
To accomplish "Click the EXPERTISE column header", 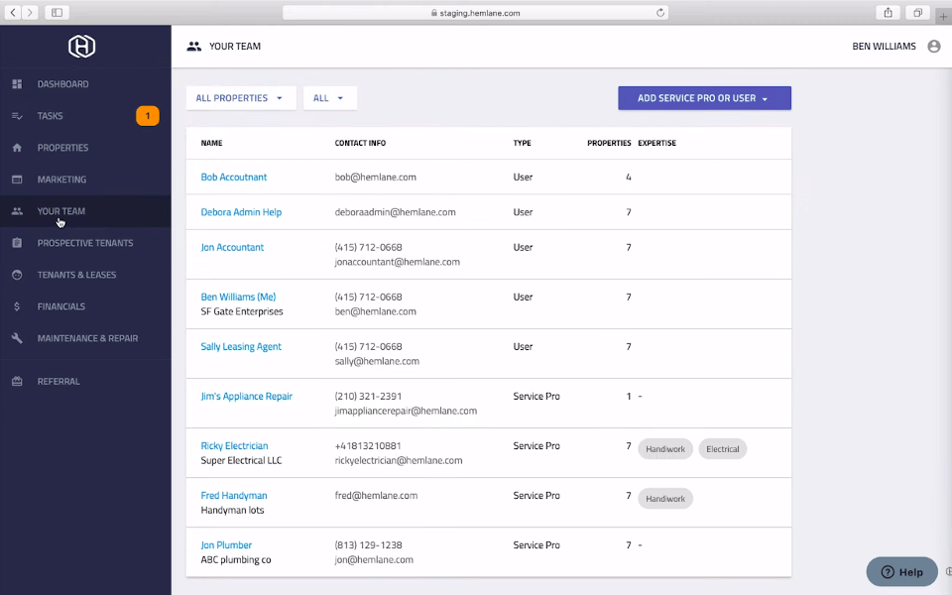I will (x=656, y=143).
